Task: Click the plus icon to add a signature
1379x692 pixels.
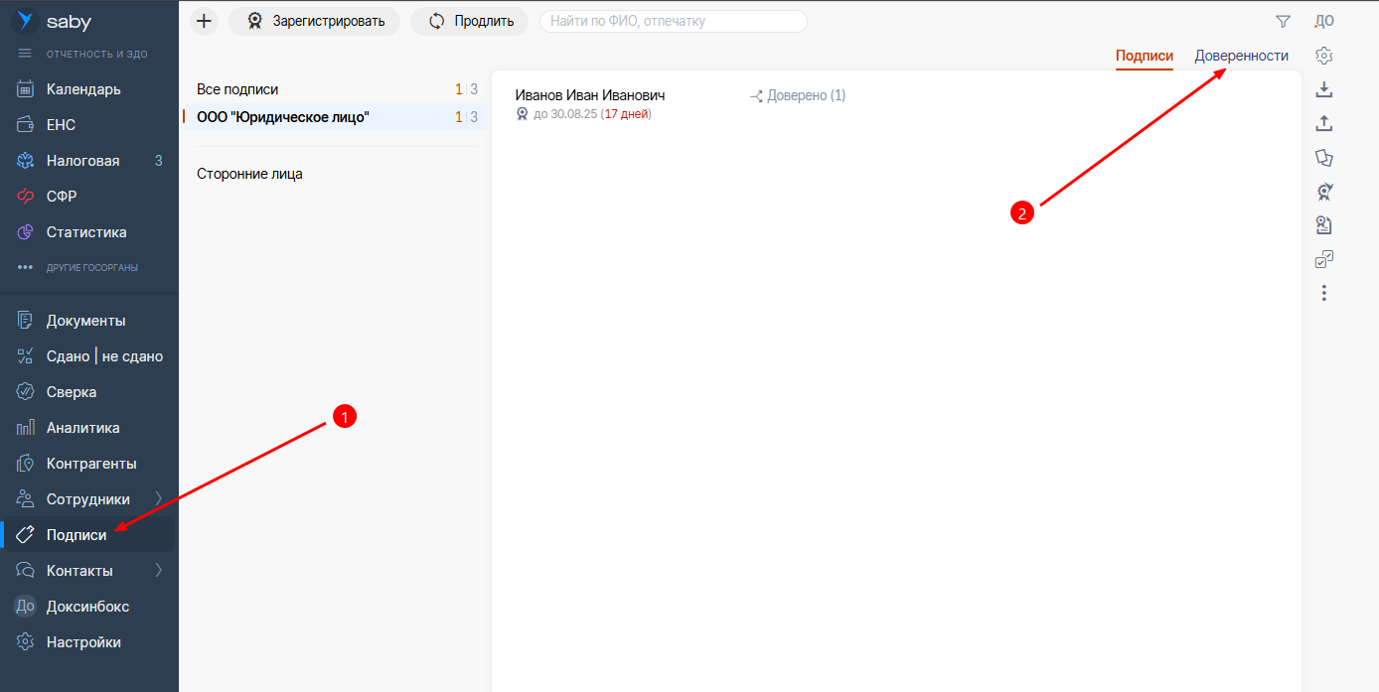Action: pyautogui.click(x=204, y=21)
